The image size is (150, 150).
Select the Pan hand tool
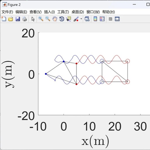pos(55,19)
